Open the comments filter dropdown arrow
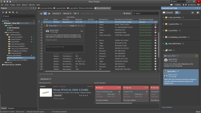The height and width of the screenshot is (113, 201). pyautogui.click(x=180, y=13)
